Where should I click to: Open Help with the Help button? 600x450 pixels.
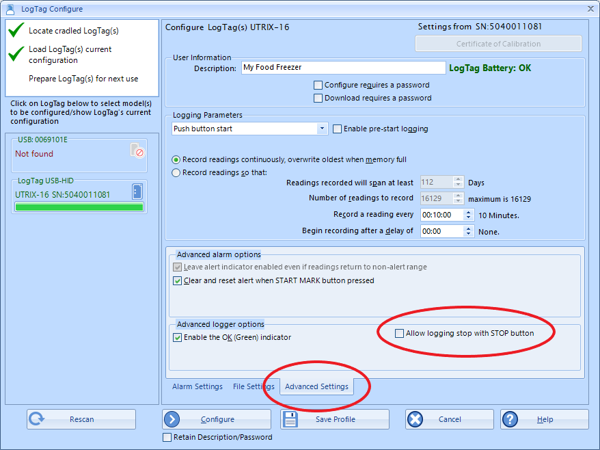[545, 419]
